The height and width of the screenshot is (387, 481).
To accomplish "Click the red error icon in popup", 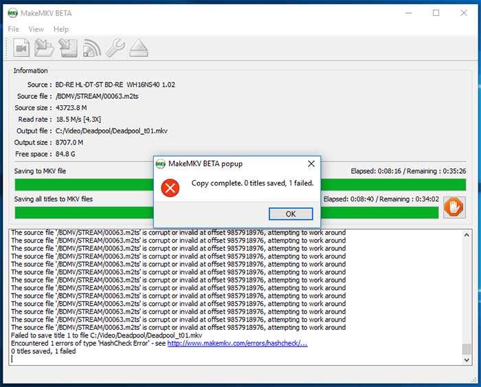I will click(170, 188).
